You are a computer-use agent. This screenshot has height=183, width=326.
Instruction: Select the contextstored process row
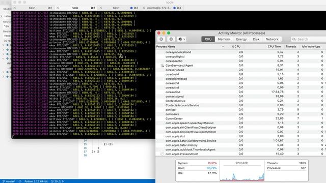point(241,97)
